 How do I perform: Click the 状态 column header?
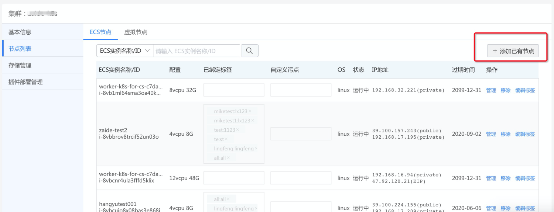click(359, 70)
